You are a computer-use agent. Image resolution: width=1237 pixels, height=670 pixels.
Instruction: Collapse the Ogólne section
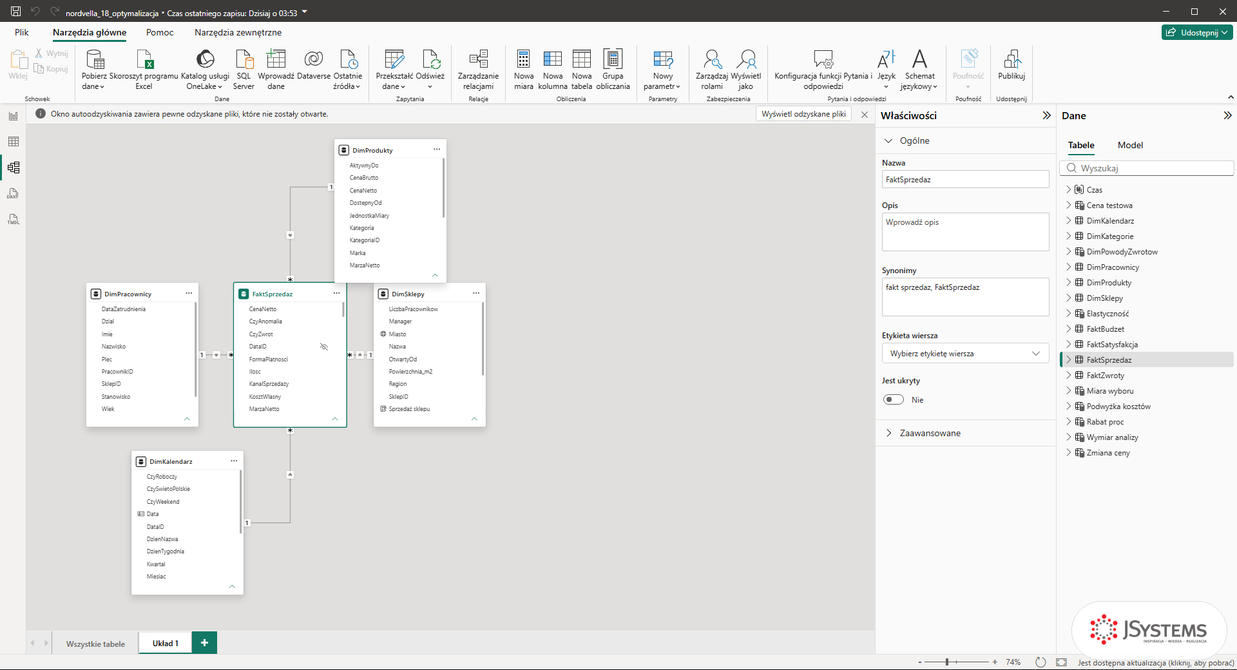click(x=889, y=140)
